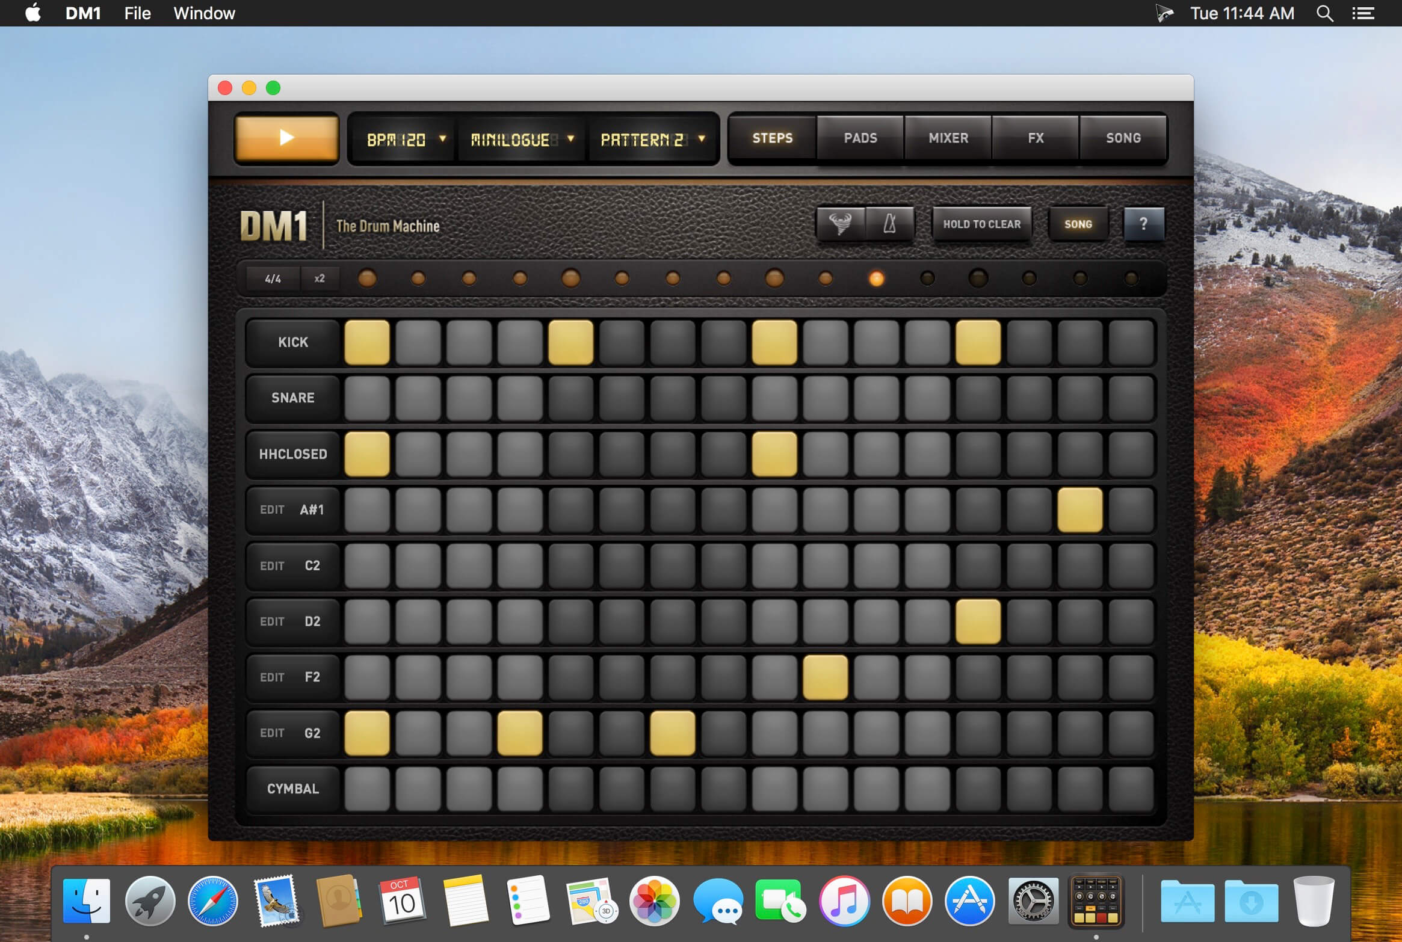This screenshot has width=1402, height=942.
Task: Start playback with the orange play button
Action: coord(286,138)
